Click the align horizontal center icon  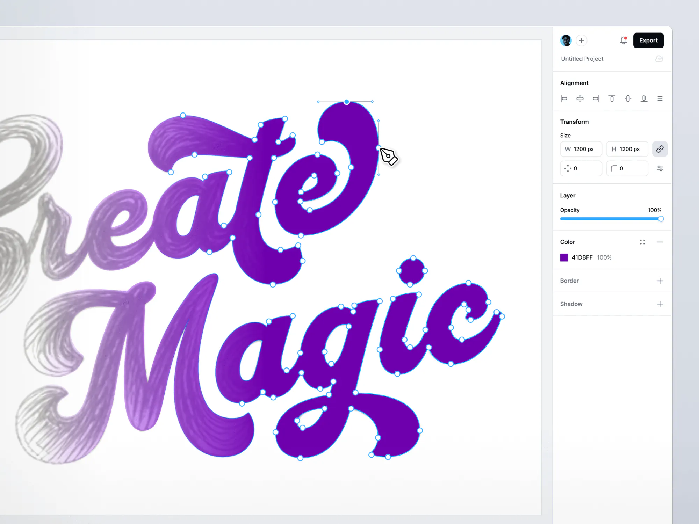(580, 99)
